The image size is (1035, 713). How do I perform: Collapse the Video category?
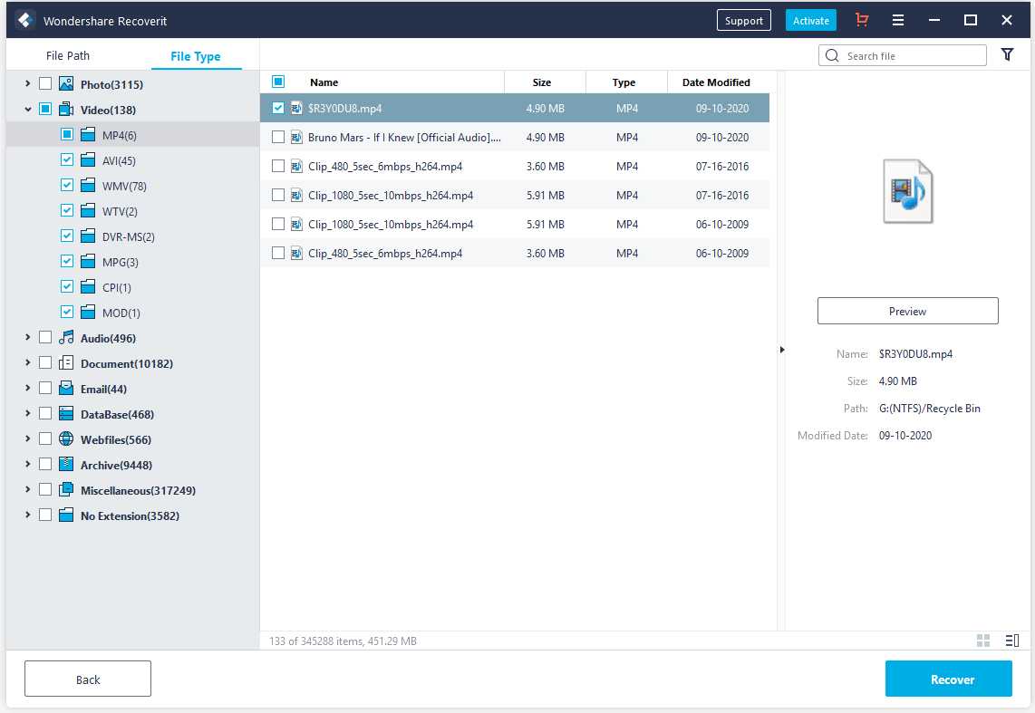27,109
